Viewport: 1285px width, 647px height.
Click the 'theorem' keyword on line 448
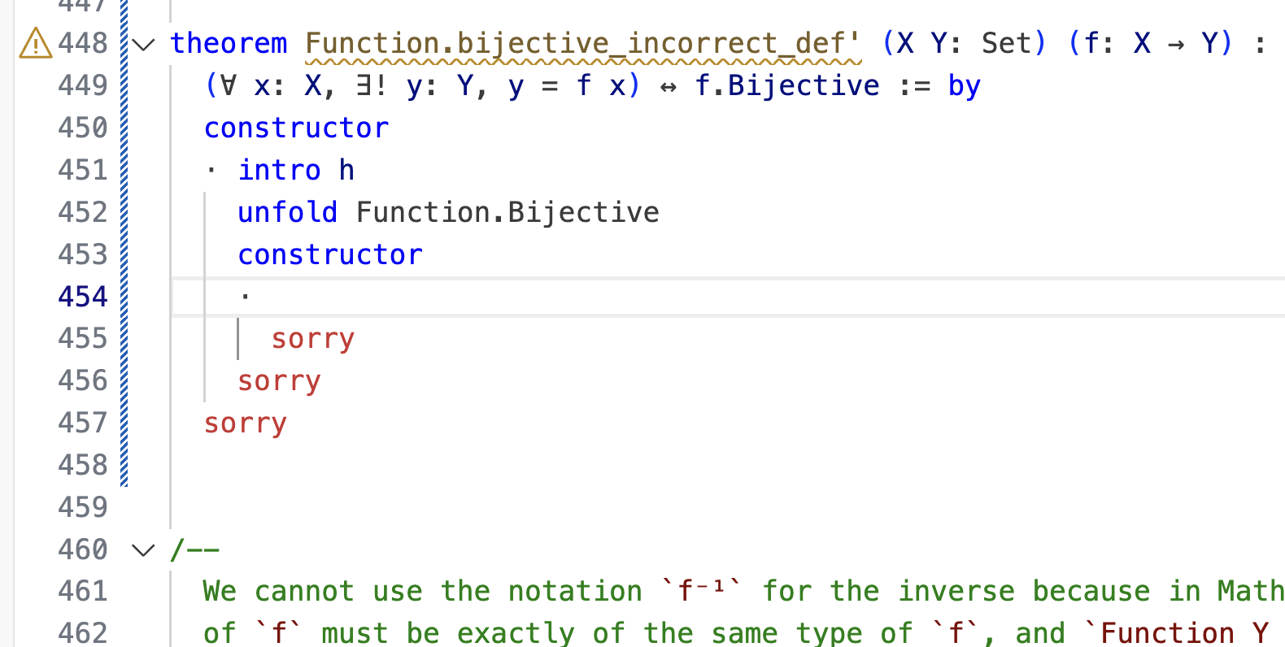[x=229, y=43]
